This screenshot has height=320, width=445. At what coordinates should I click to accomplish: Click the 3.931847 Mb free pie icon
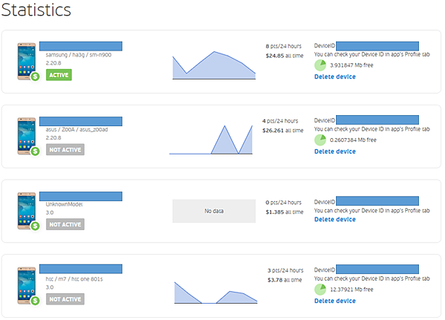tap(320, 65)
